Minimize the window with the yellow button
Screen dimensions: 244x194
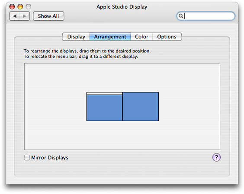pos(20,6)
